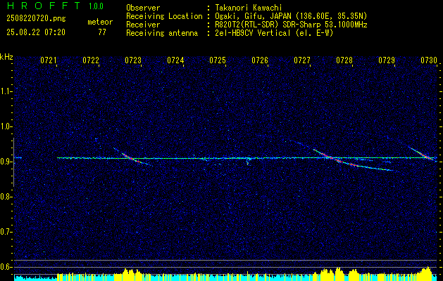Click the 0722 time axis marker
443x281 pixels.
pyautogui.click(x=91, y=60)
